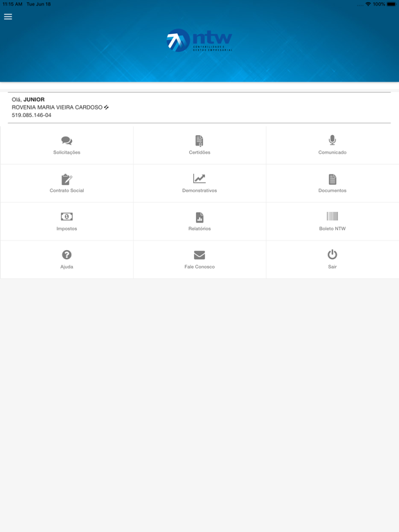Screen dimensions: 399x532
Task: Open Demonstrativos chart icon
Action: [x=199, y=179]
